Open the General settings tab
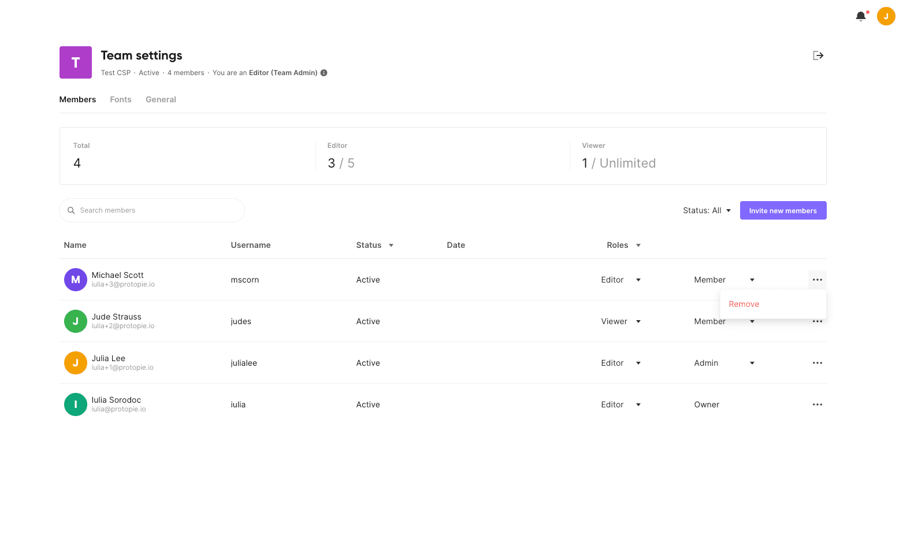Image resolution: width=903 pixels, height=542 pixels. click(x=161, y=99)
